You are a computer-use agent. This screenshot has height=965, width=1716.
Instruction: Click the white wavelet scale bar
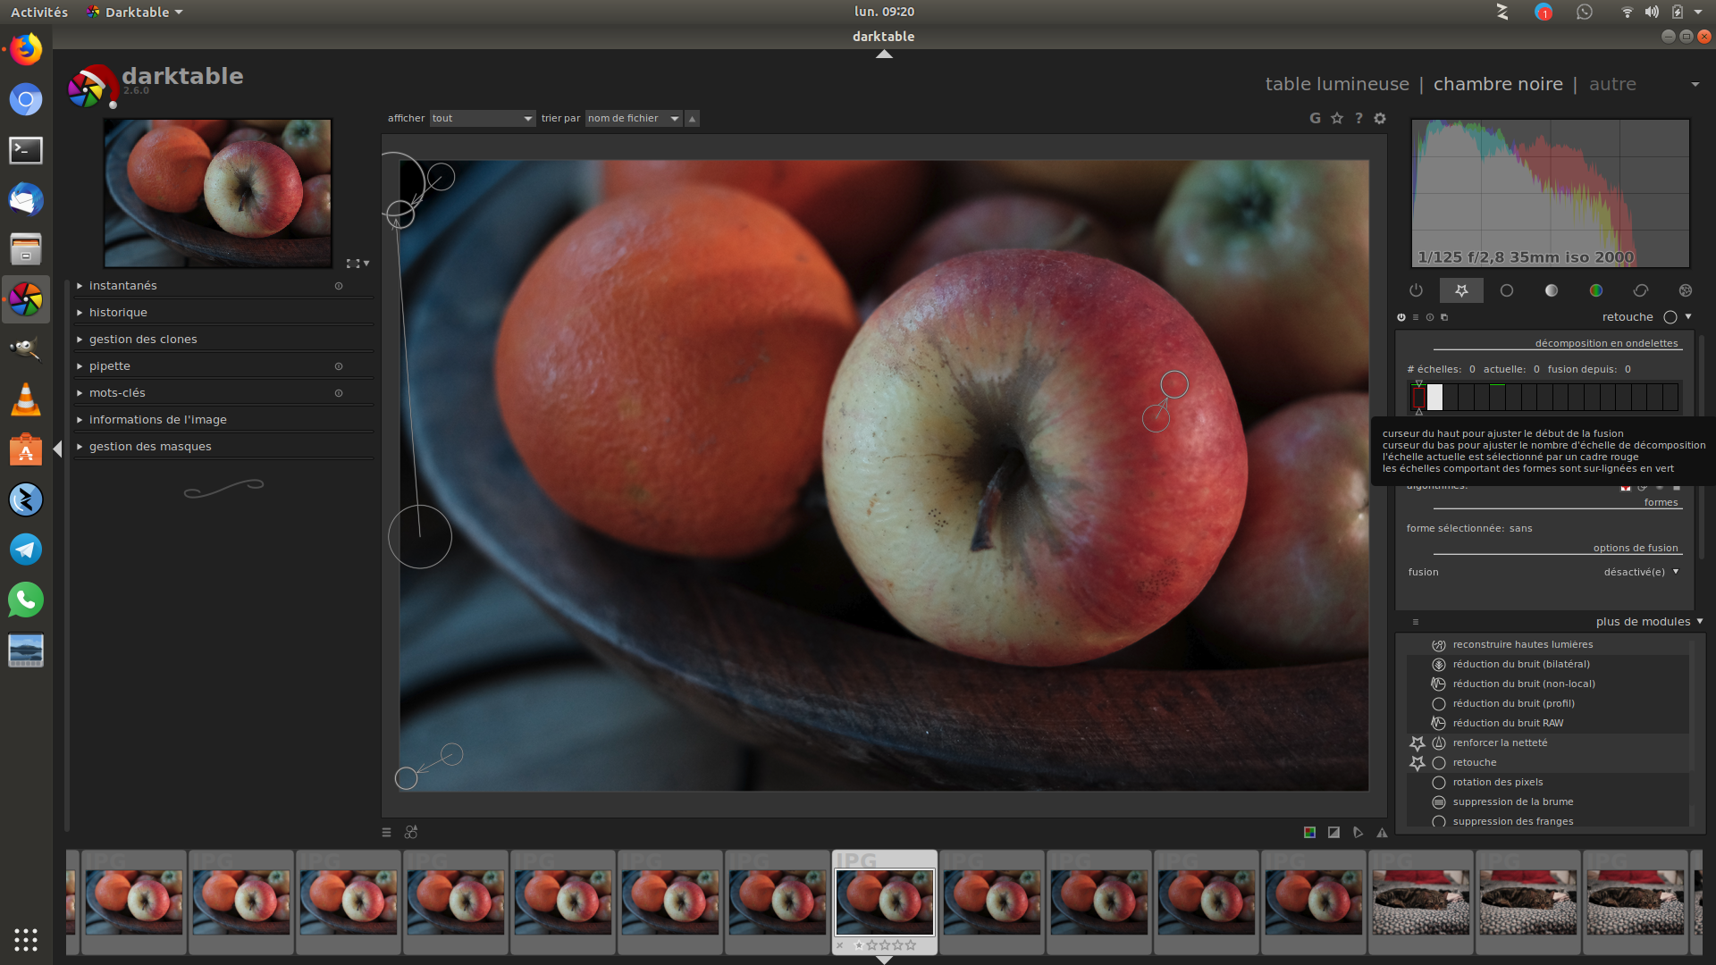(x=1434, y=397)
